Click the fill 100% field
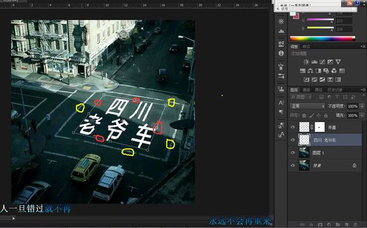367x228 pixels. coord(352,116)
